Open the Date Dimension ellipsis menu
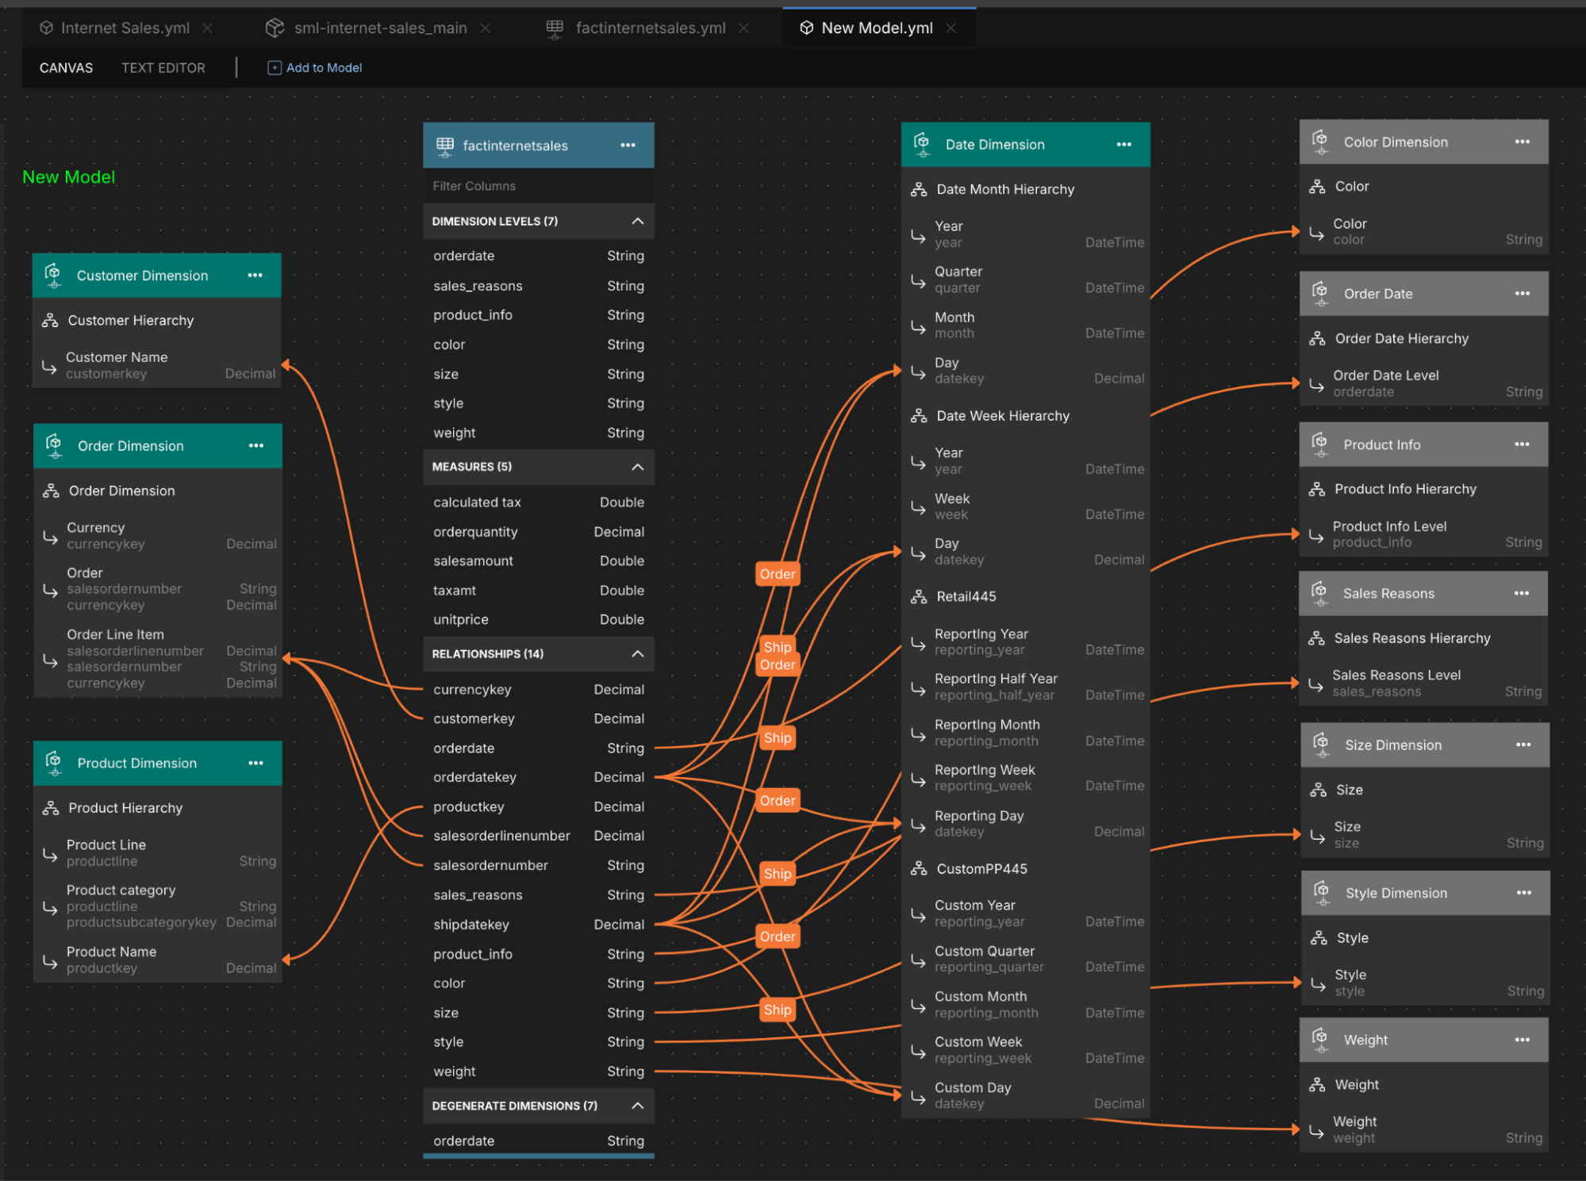Image resolution: width=1586 pixels, height=1181 pixels. pyautogui.click(x=1123, y=144)
